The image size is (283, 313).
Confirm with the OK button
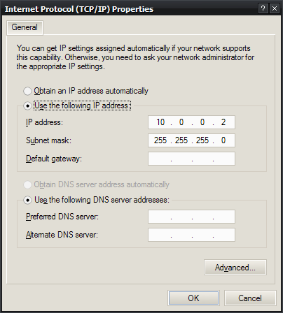pyautogui.click(x=193, y=298)
